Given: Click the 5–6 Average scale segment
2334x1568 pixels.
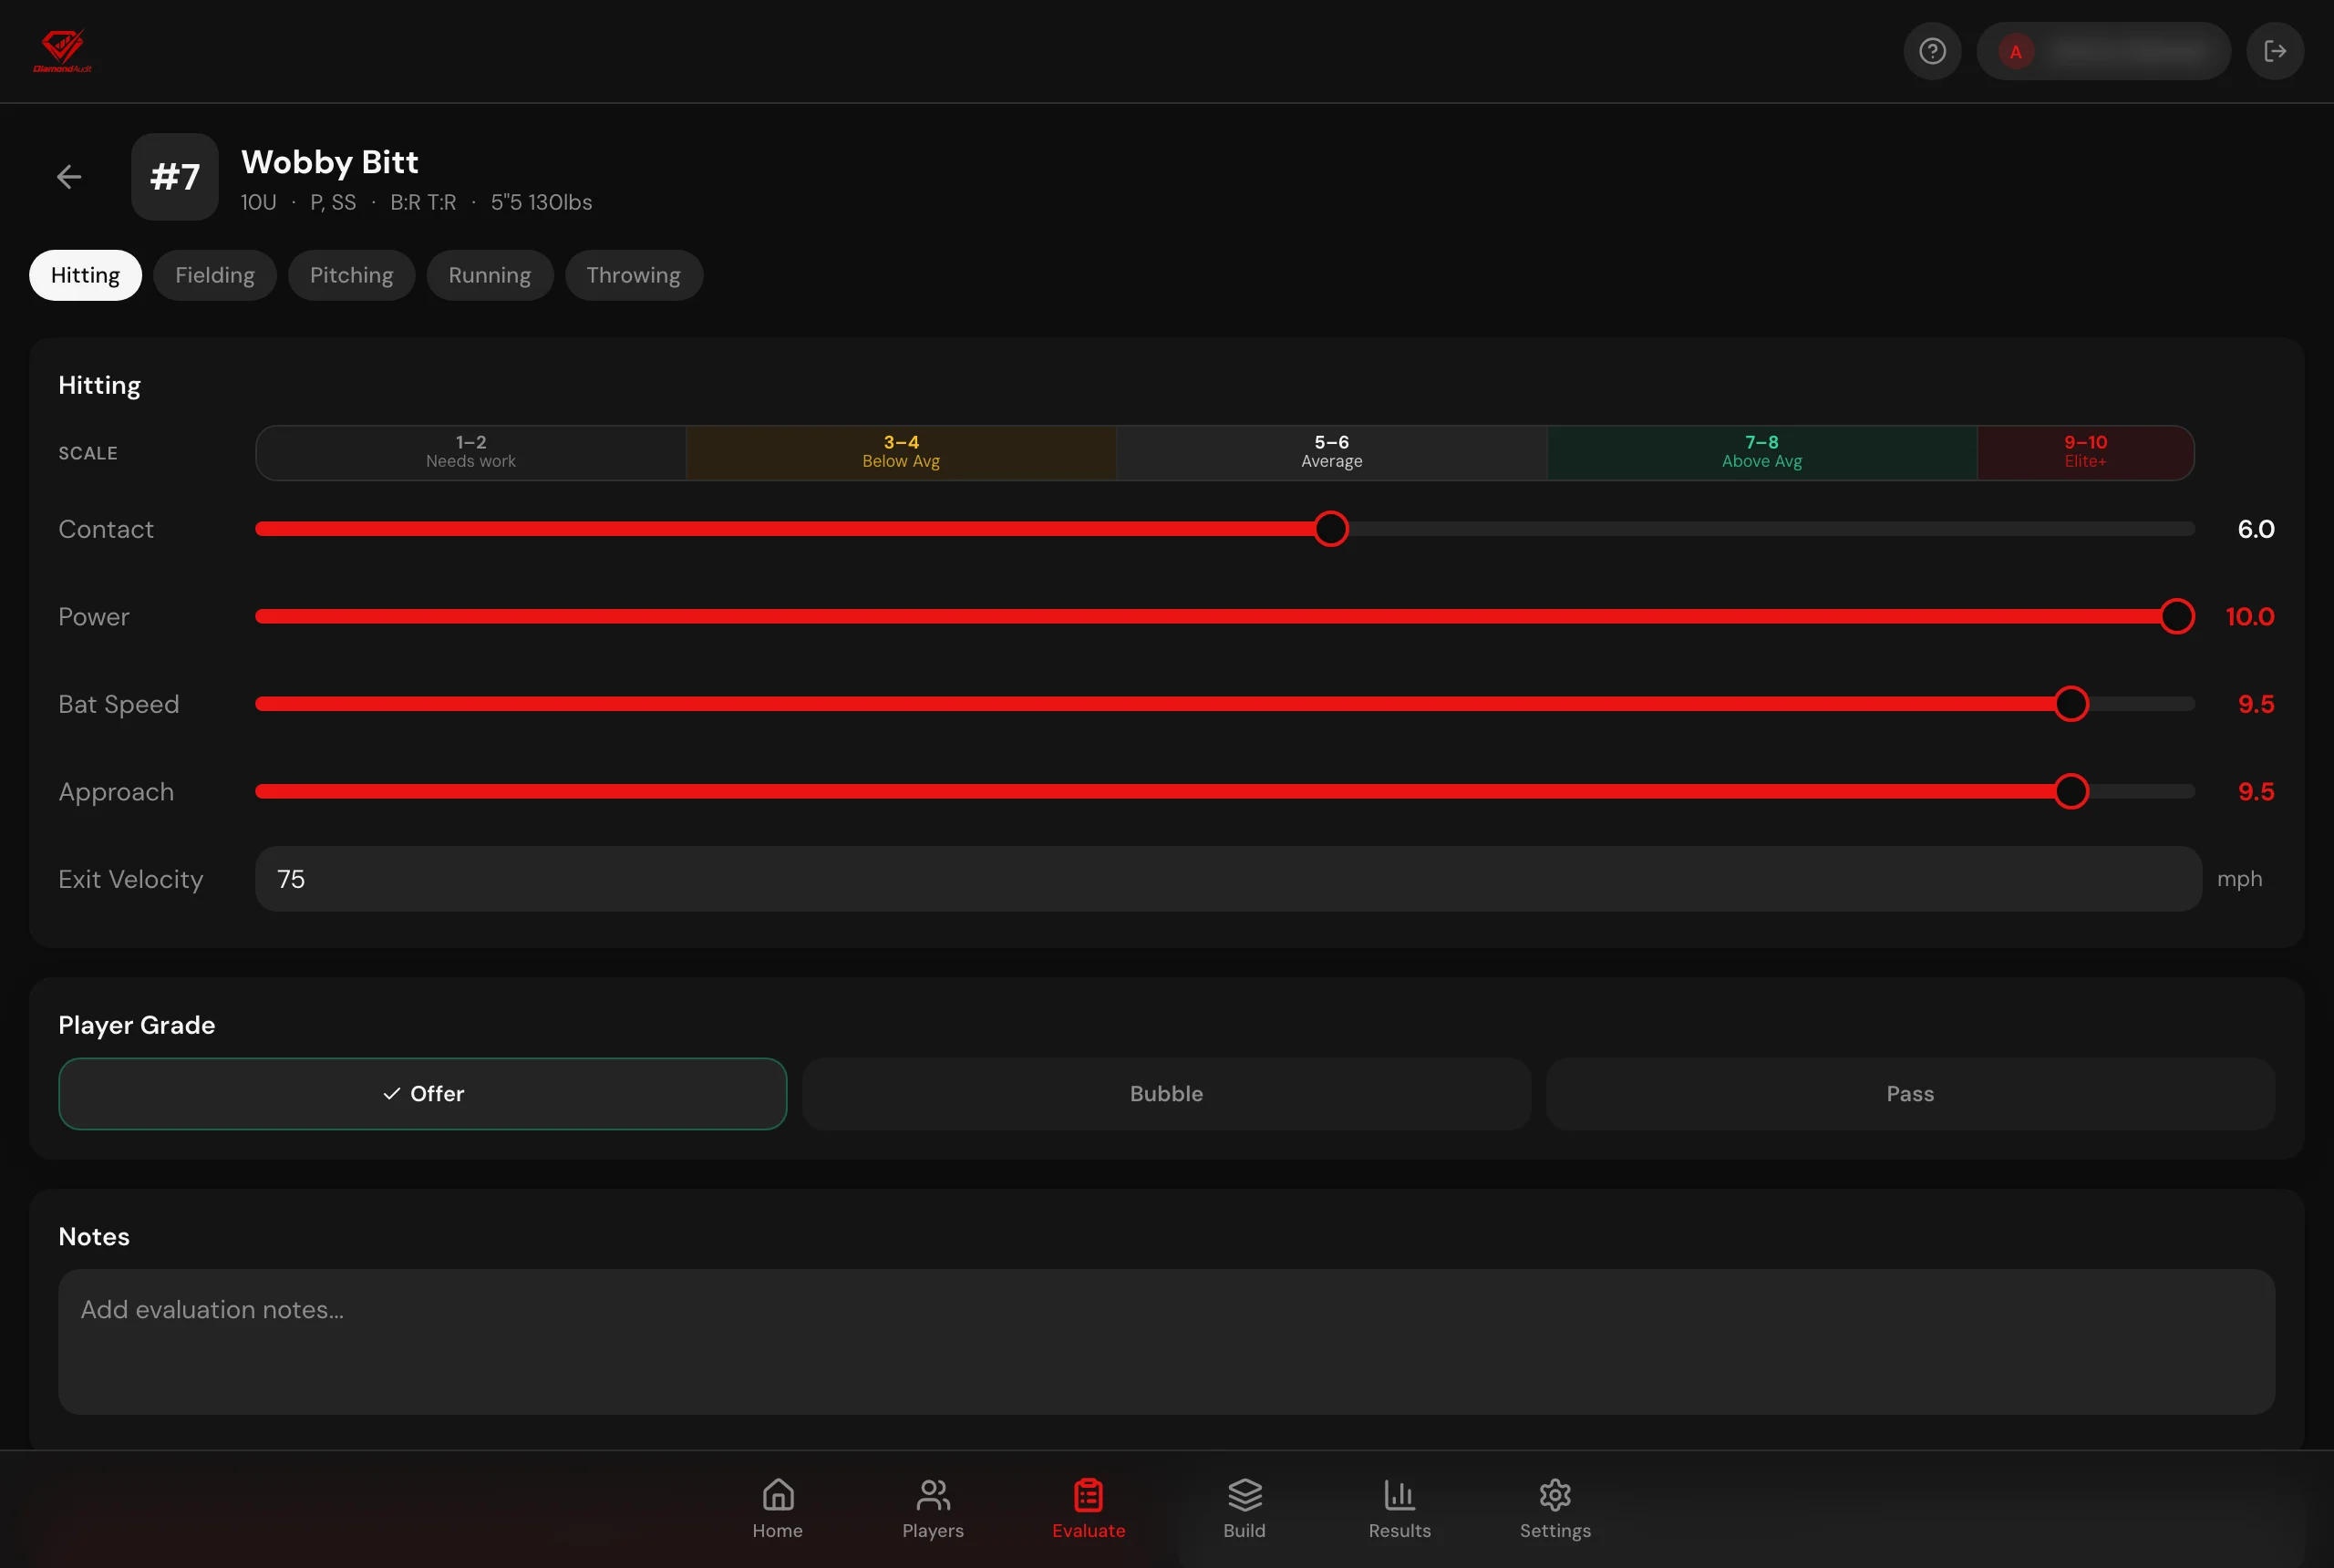Looking at the screenshot, I should [1331, 452].
